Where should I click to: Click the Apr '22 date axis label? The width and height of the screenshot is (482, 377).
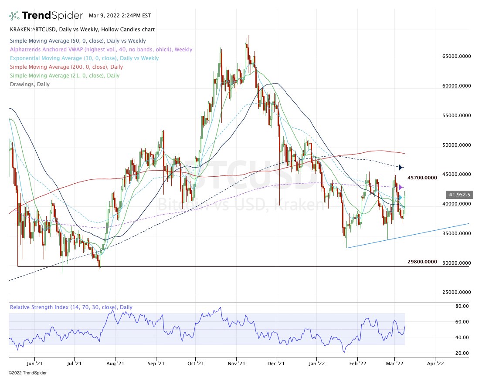click(435, 364)
